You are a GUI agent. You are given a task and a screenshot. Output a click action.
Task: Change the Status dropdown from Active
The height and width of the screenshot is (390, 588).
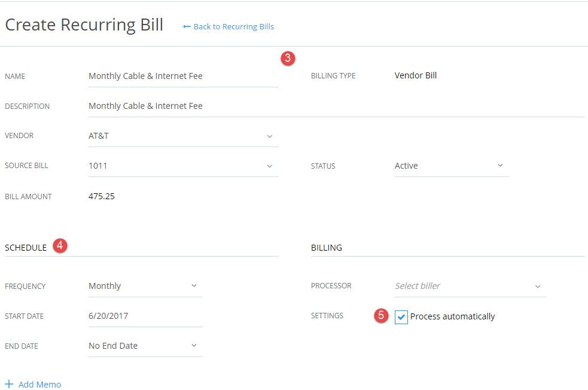click(x=452, y=166)
